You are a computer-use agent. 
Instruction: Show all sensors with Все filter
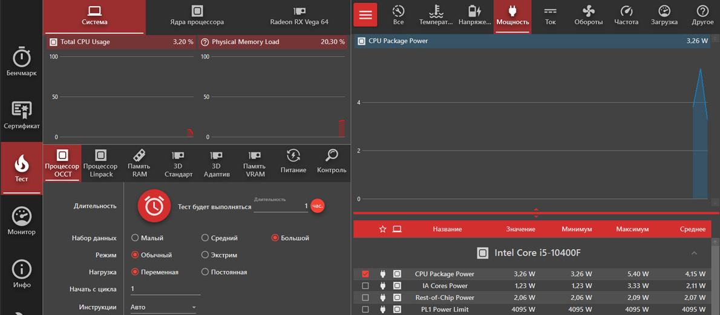399,16
